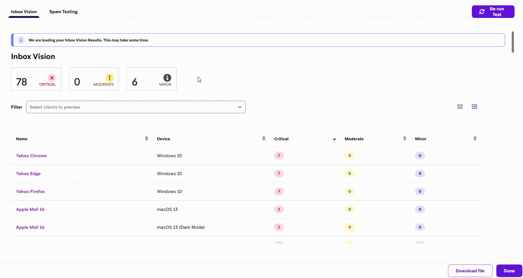Click critical badge 7 for Yahoo Firefox
Viewport: 523px width, 278px height.
tap(279, 191)
